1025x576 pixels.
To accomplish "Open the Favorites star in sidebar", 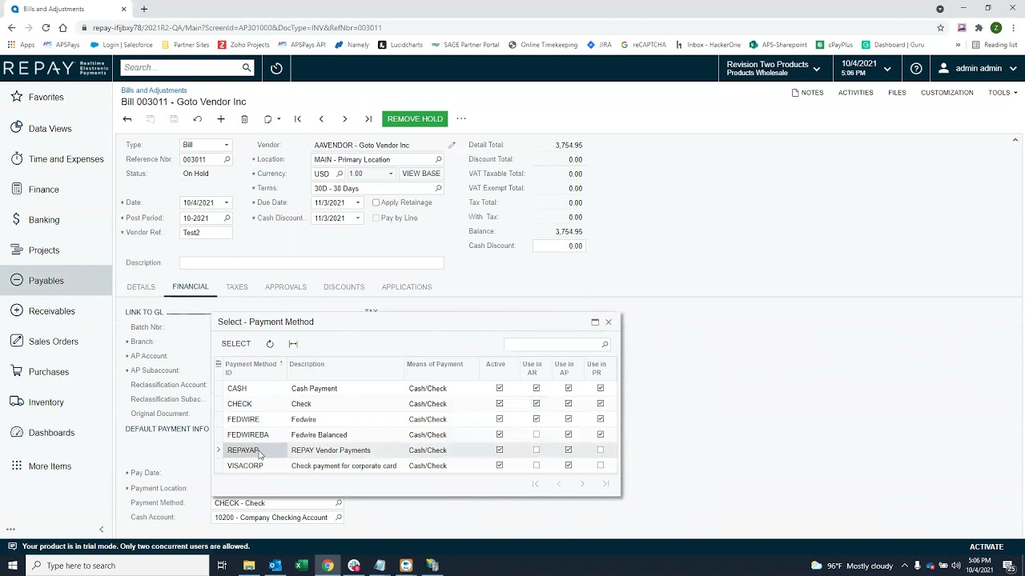I will (x=17, y=97).
